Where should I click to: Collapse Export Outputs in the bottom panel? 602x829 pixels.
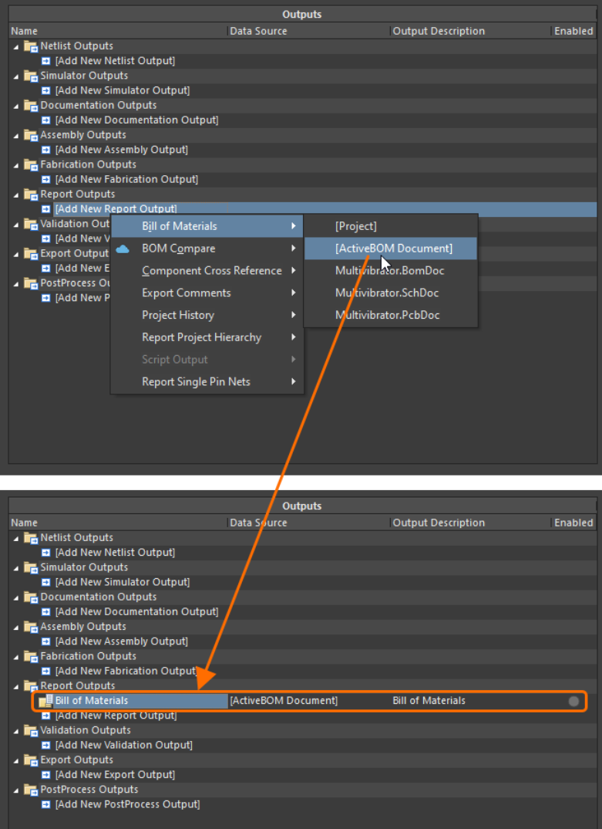(16, 760)
